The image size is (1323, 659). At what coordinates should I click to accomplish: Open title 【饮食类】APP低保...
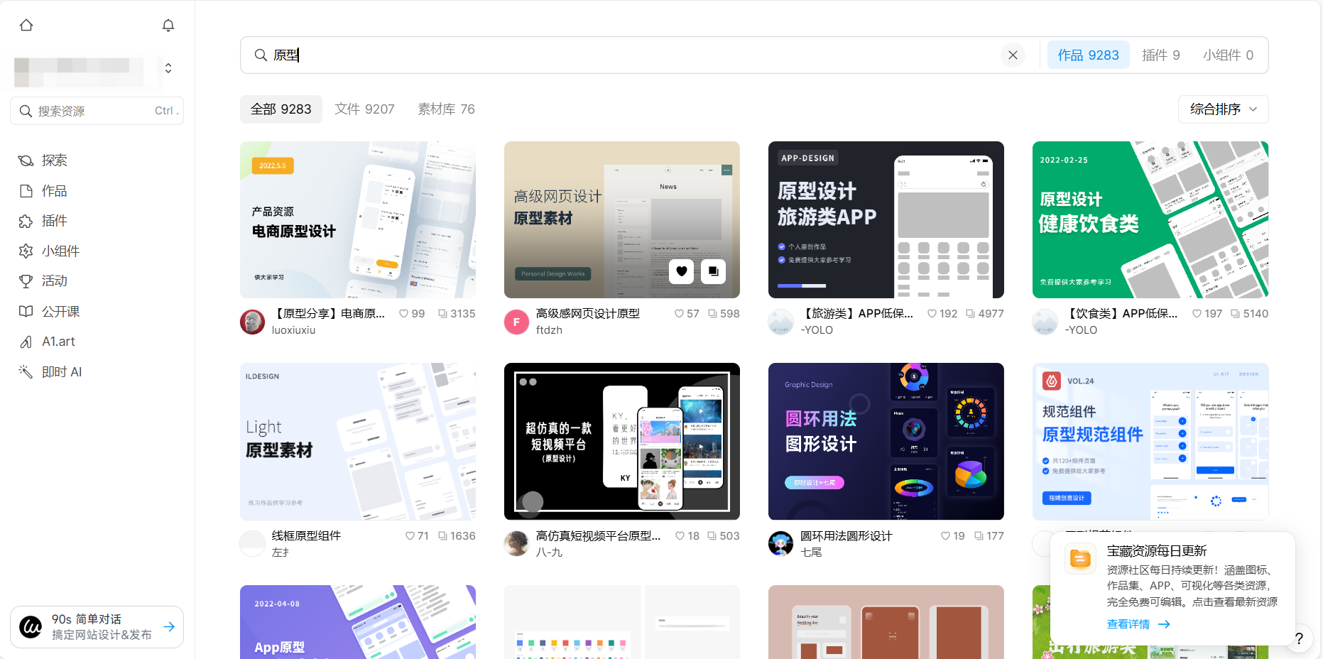(x=1121, y=314)
